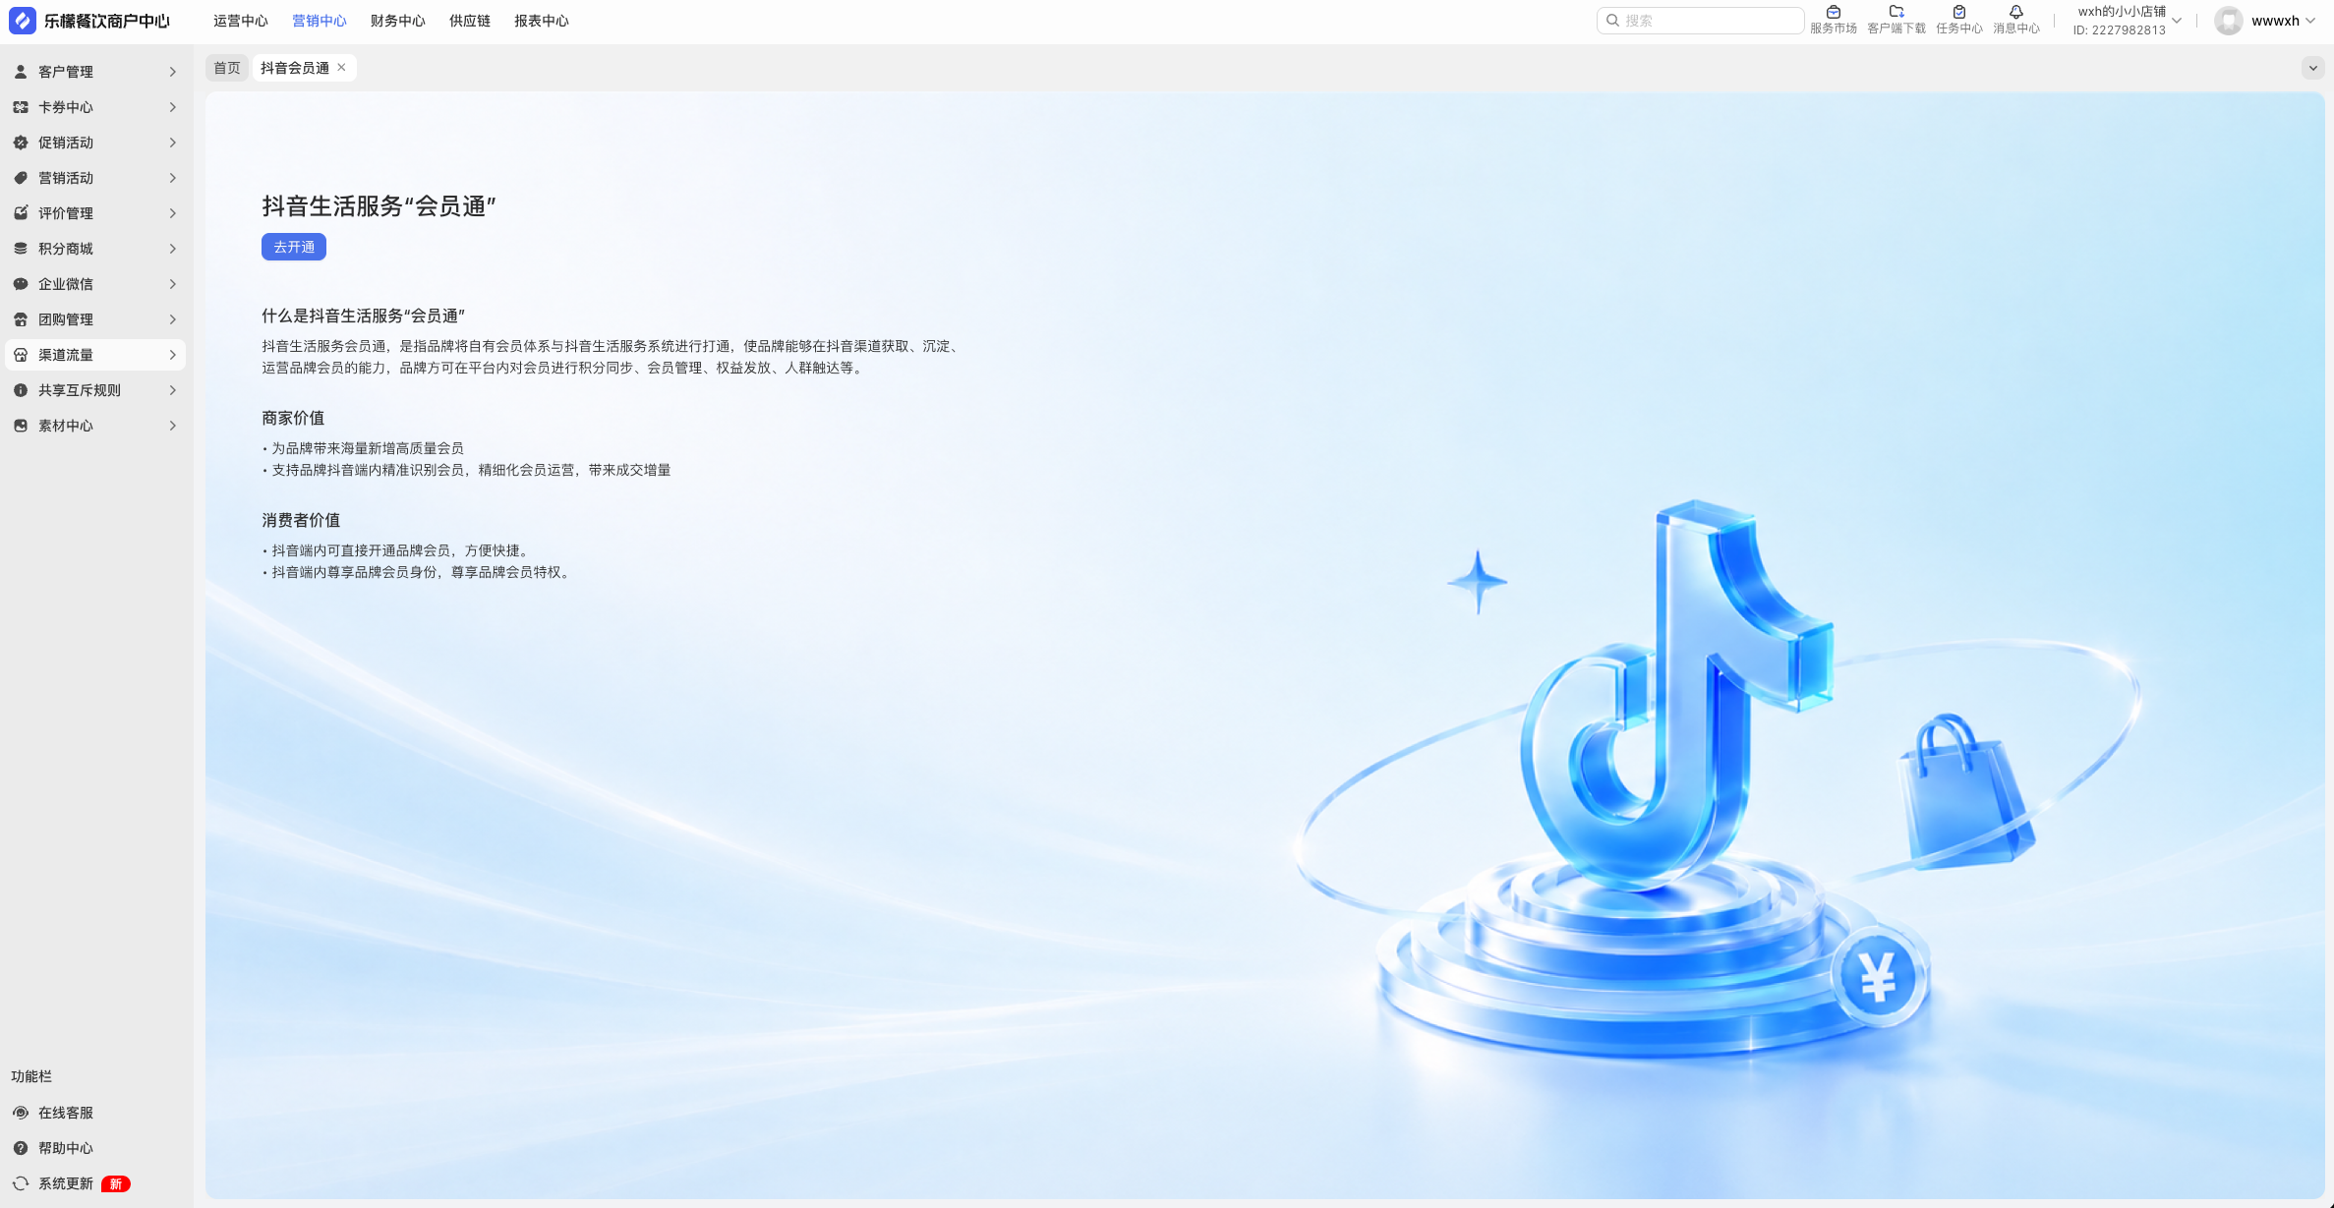Expand the 促销活动 submenu chevron
Image resolution: width=2334 pixels, height=1208 pixels.
[173, 143]
